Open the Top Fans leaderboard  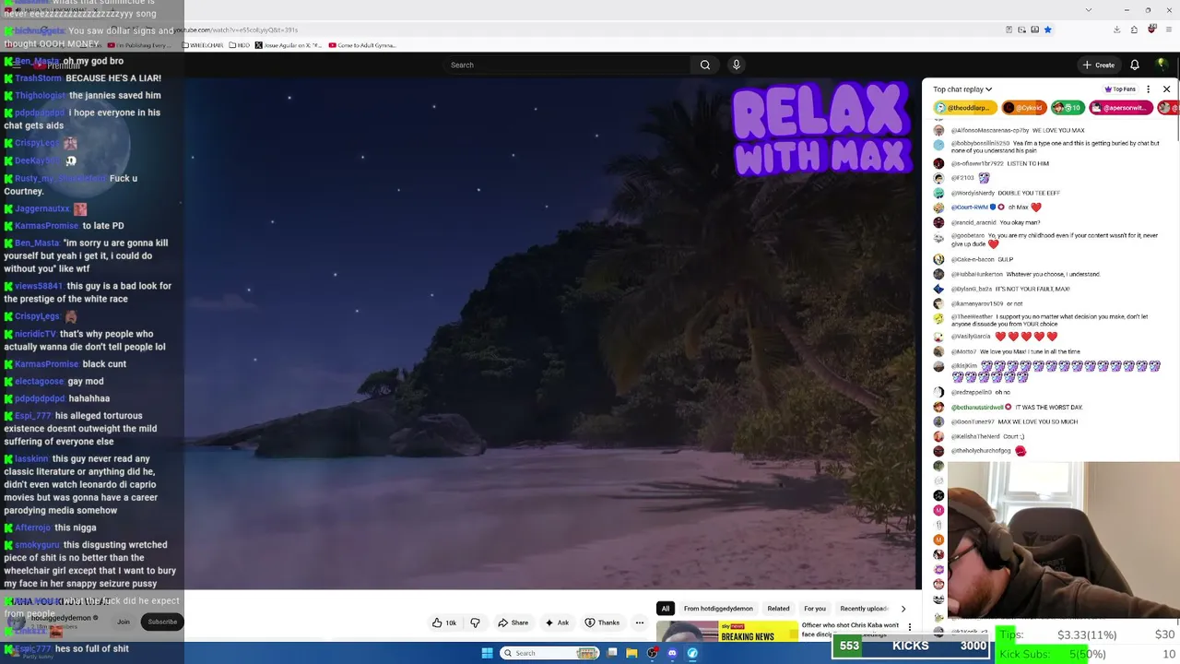(1120, 89)
